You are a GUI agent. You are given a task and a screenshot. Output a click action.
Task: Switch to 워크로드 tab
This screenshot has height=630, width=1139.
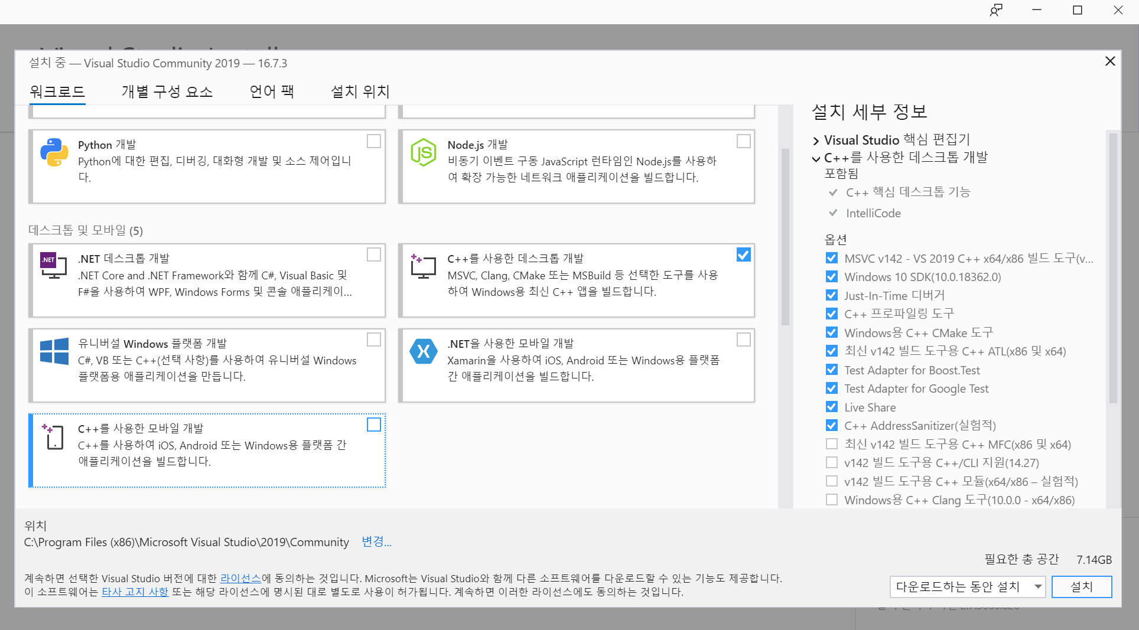click(x=57, y=92)
